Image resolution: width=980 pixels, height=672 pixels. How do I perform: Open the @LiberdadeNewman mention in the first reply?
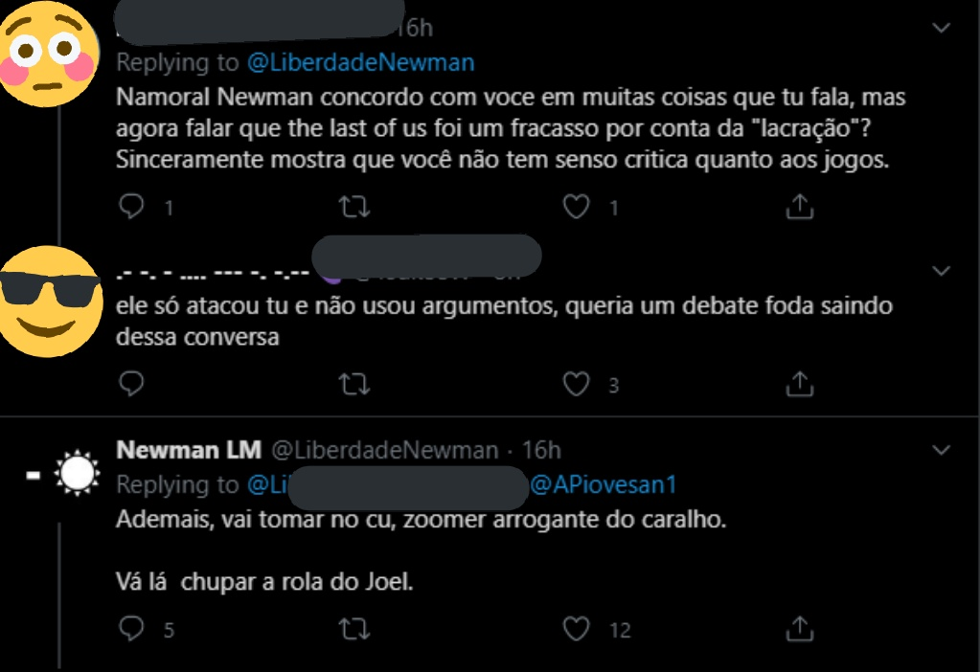click(360, 63)
